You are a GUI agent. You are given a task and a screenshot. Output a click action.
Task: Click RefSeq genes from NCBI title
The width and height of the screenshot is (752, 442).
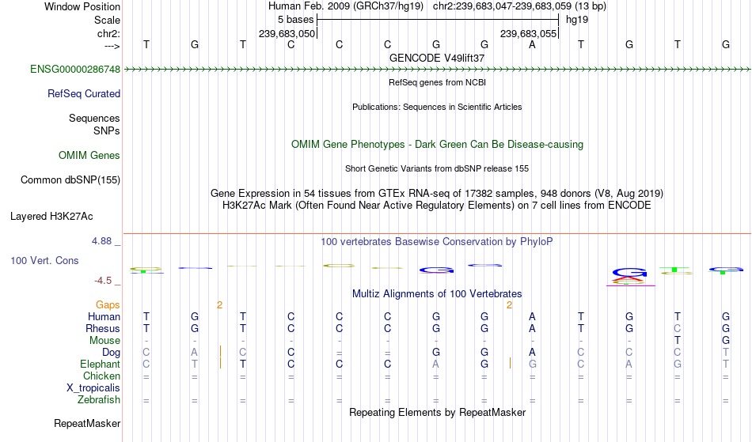click(438, 82)
